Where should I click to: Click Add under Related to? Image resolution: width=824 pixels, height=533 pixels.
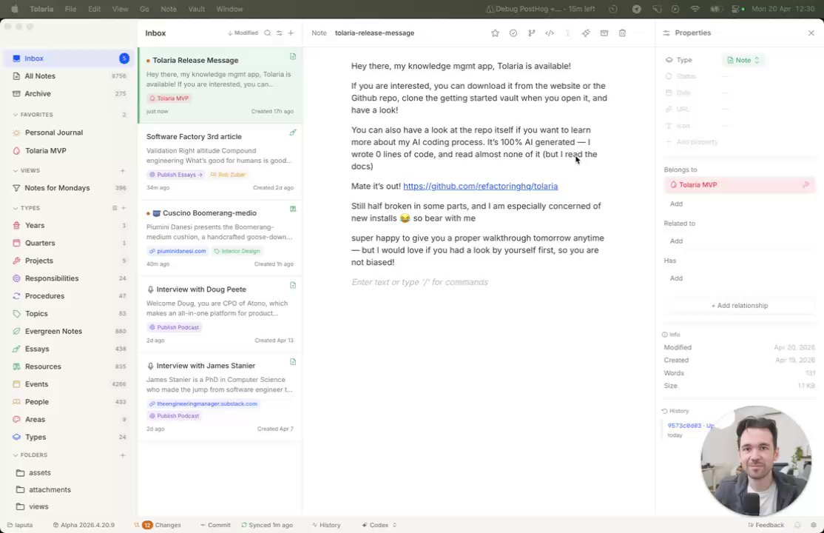coord(676,241)
